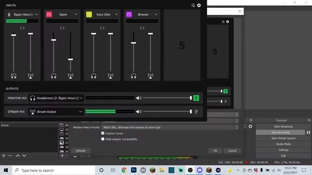Toggle Capture Cursor checkbox
Viewport: 312px width, 175px height.
tap(103, 133)
